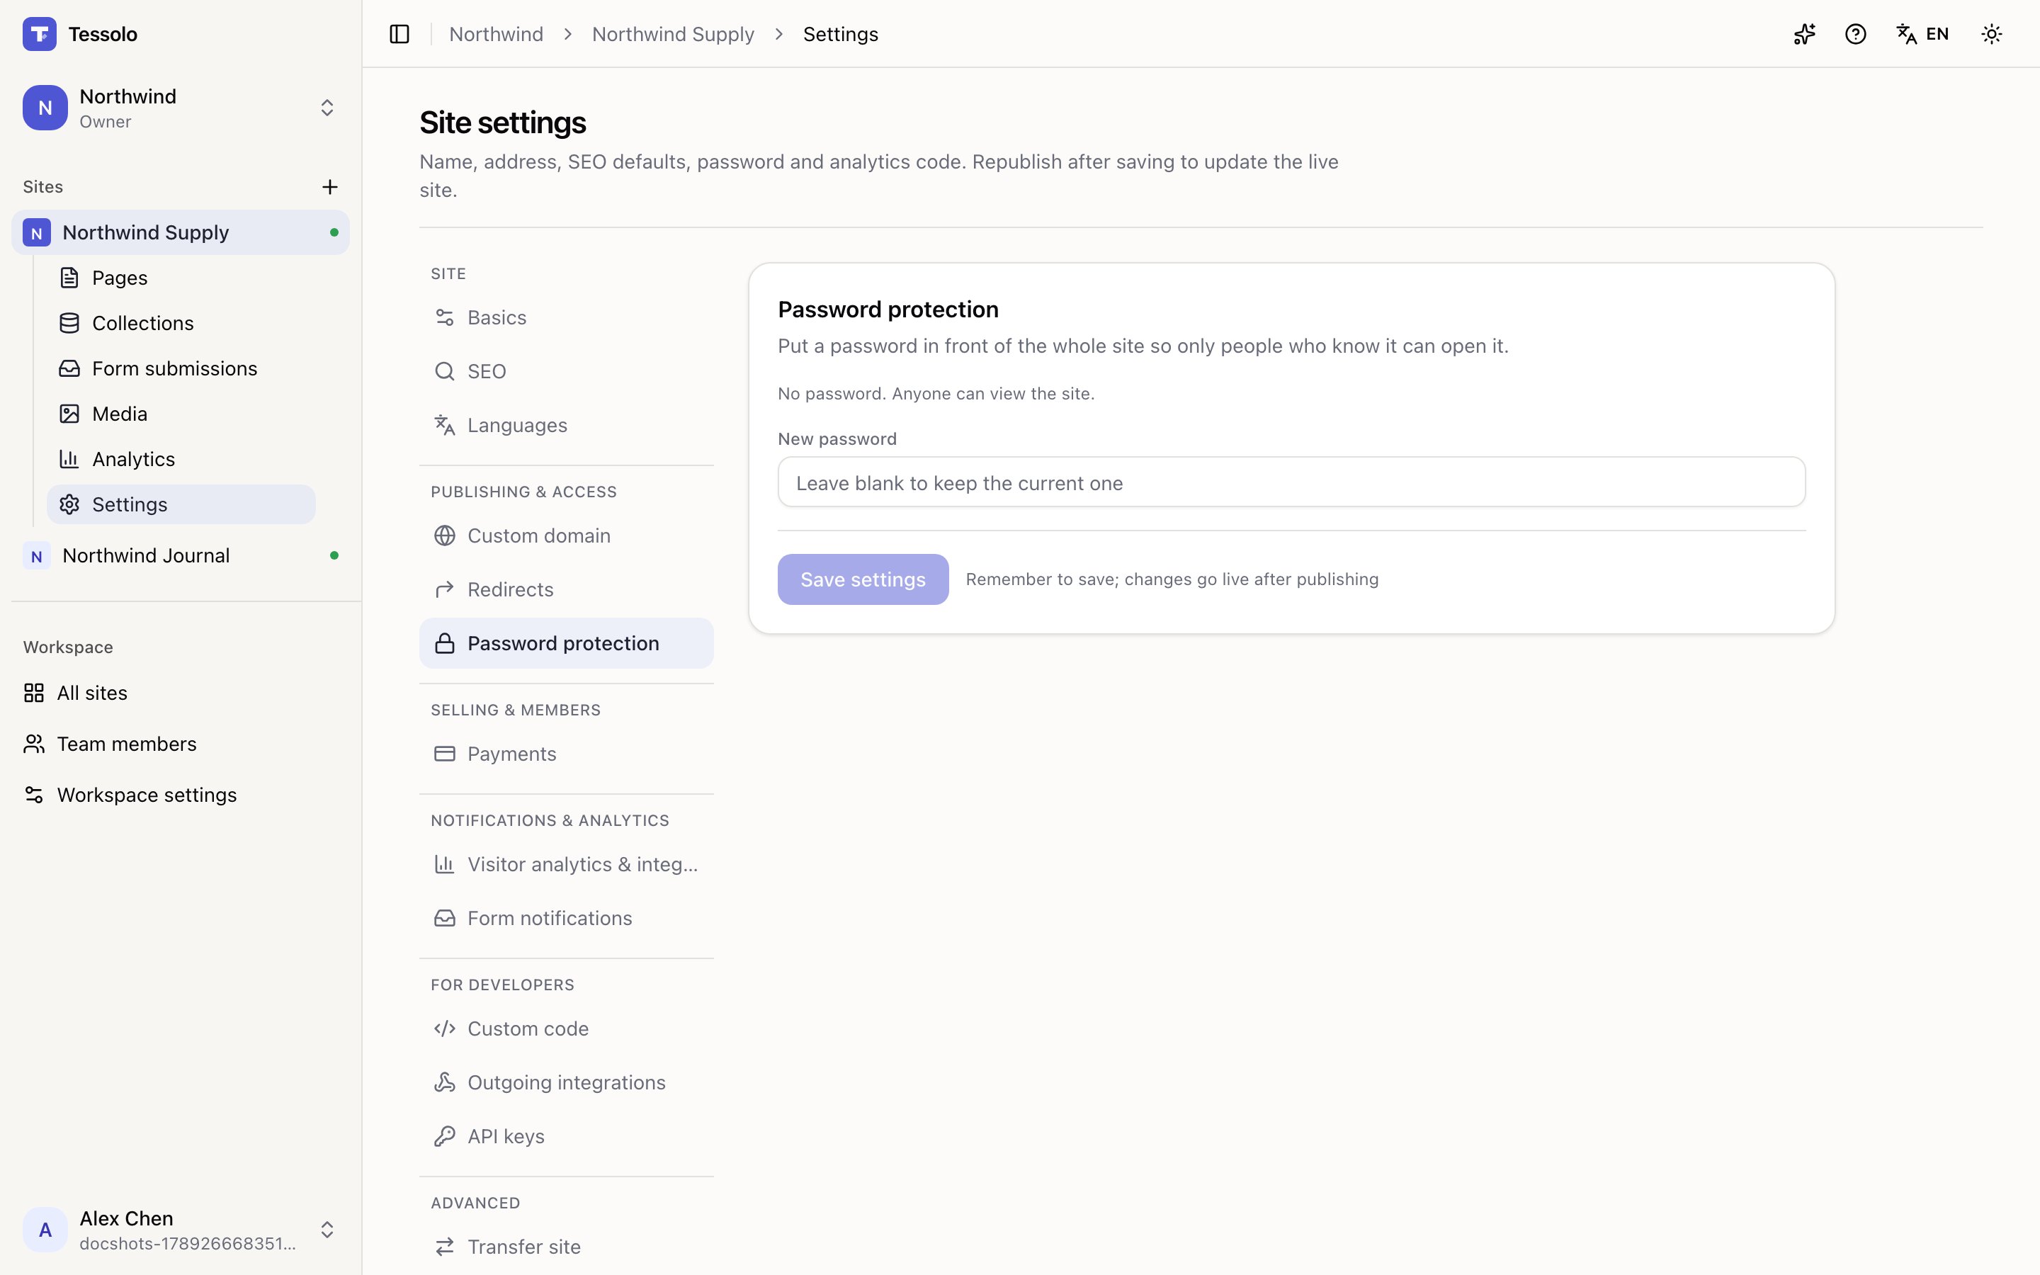
Task: Open Collections in the sidebar
Action: [181, 323]
